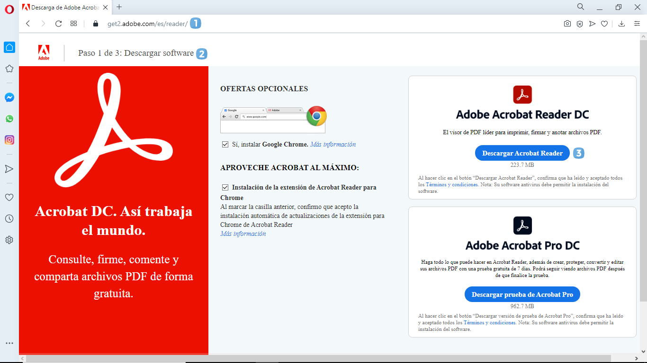This screenshot has width=647, height=363.
Task: Open History clock in the sidebar
Action: (x=9, y=219)
